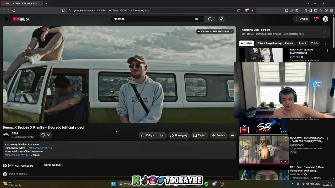Viewport: 335px width, 188px height.
Task: Open the HOUSTON - BANDO video thumbnail
Action: tap(264, 150)
